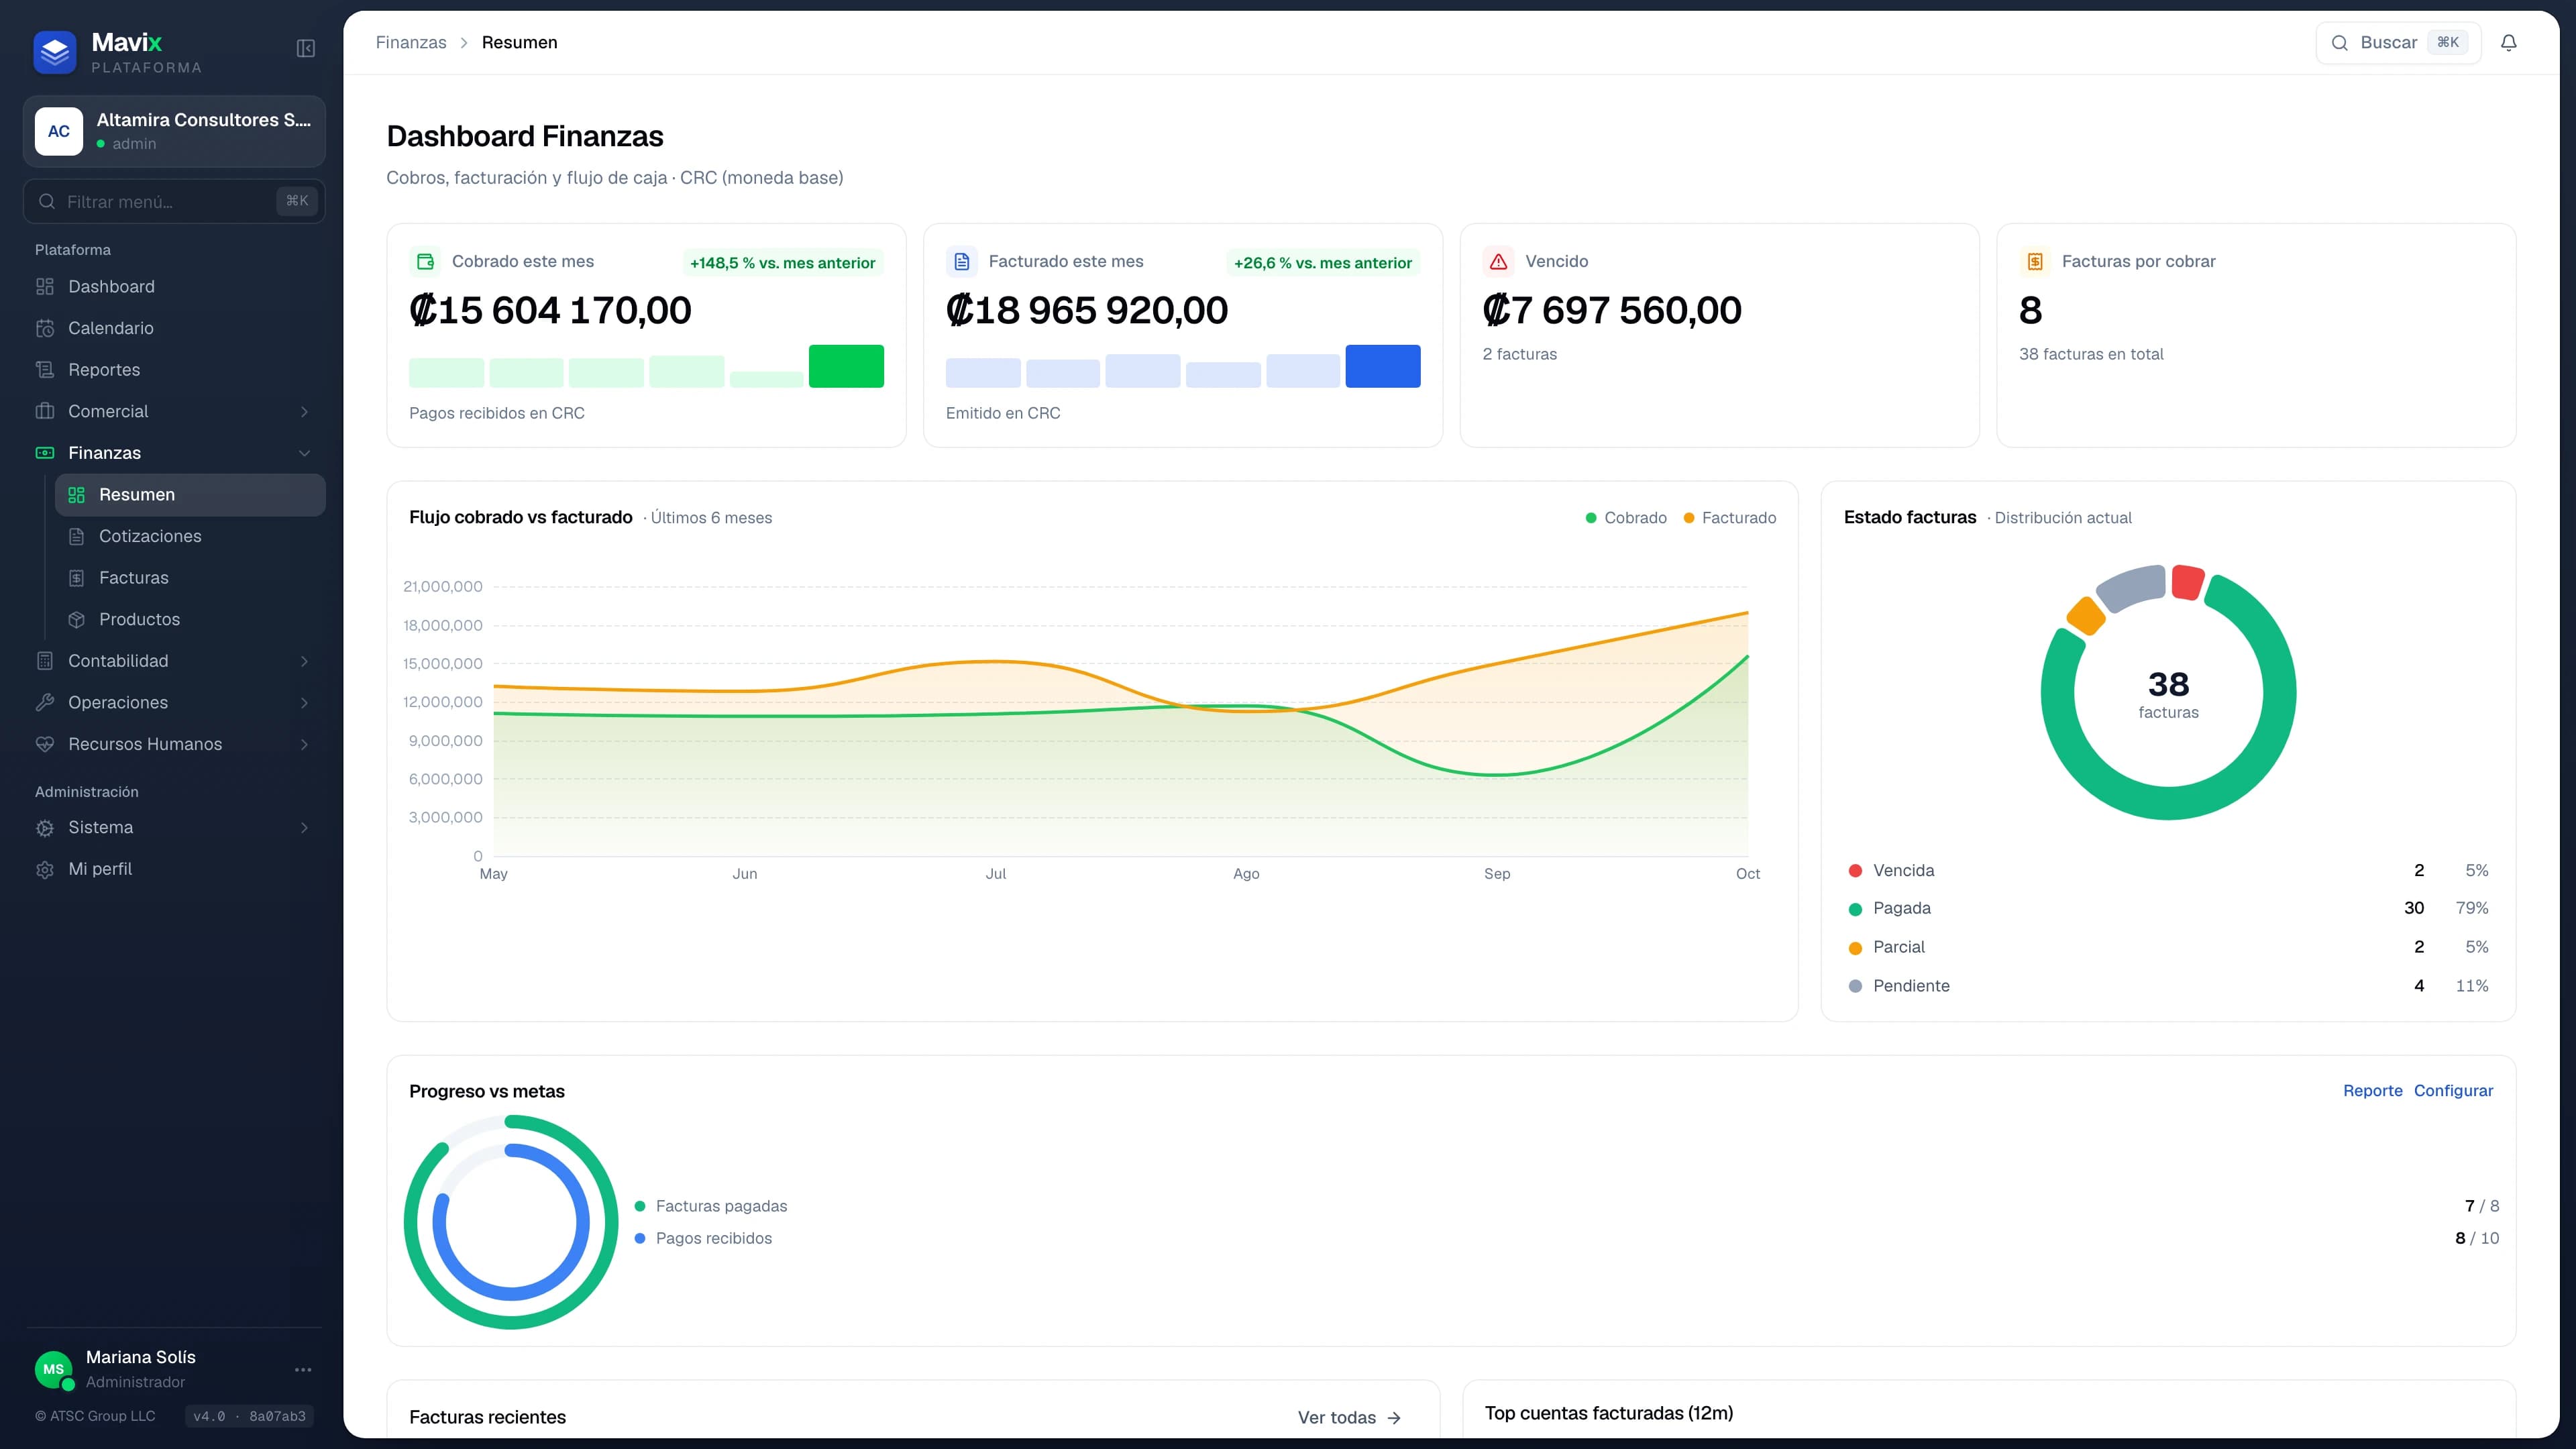The height and width of the screenshot is (1449, 2576).
Task: Open Altamira Consultores company switcher
Action: [174, 131]
